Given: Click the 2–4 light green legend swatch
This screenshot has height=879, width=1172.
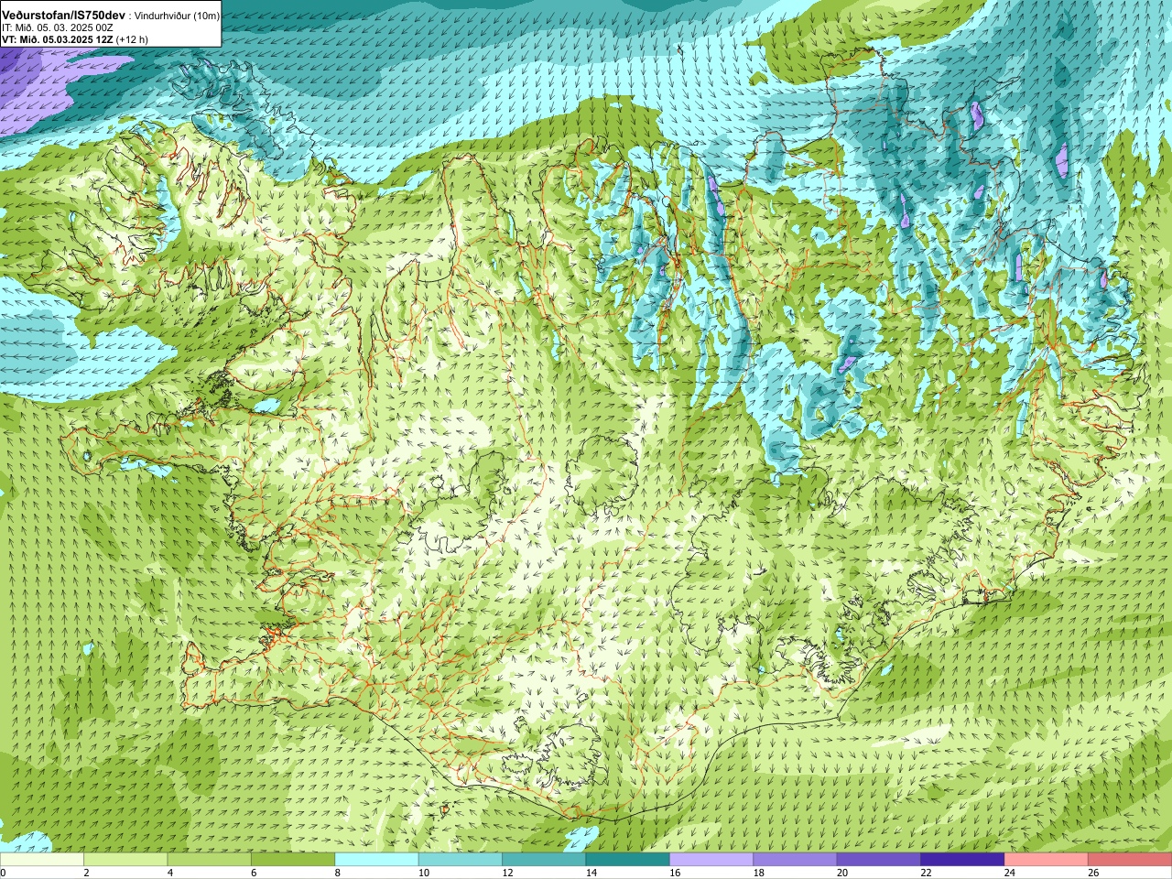Looking at the screenshot, I should (126, 860).
